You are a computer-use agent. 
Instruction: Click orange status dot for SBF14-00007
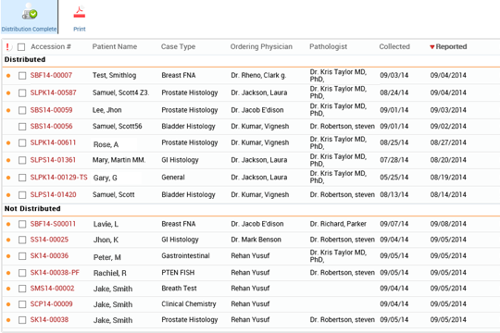coord(8,76)
